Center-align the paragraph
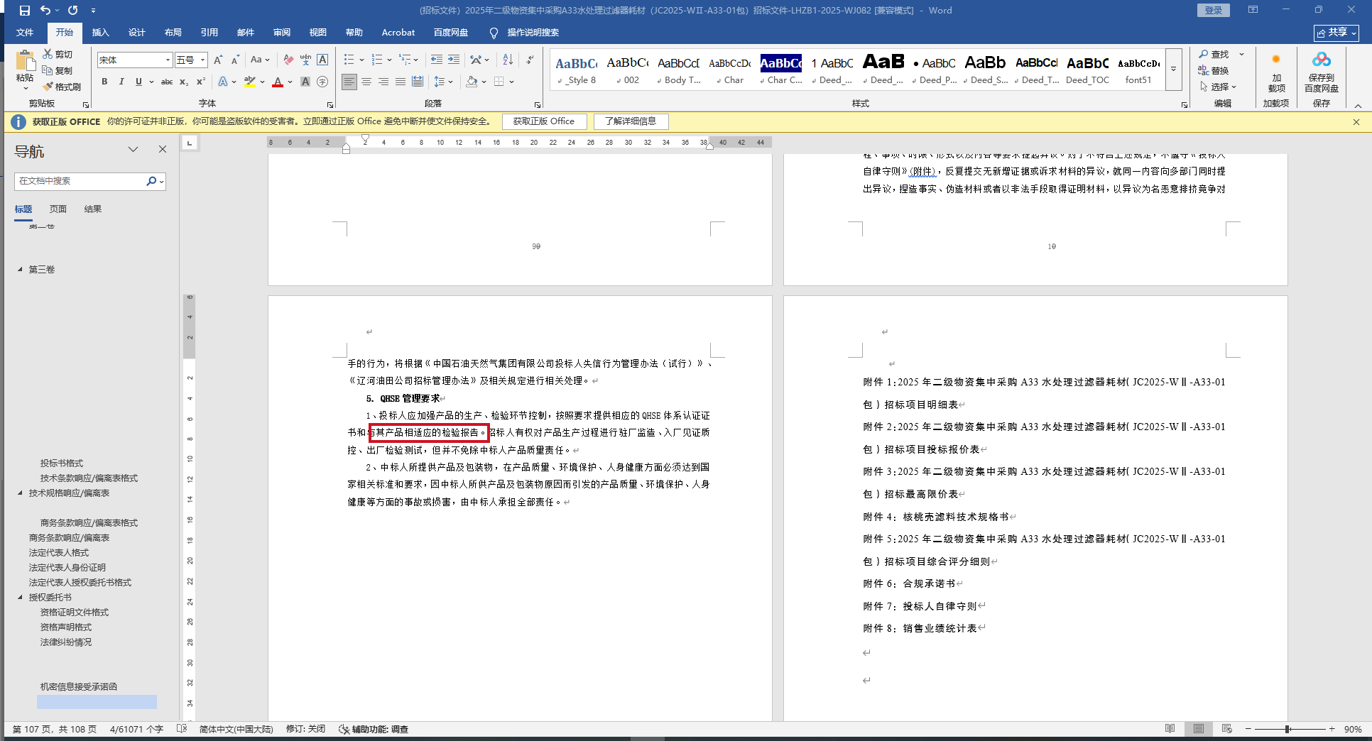This screenshot has width=1372, height=741. point(366,82)
